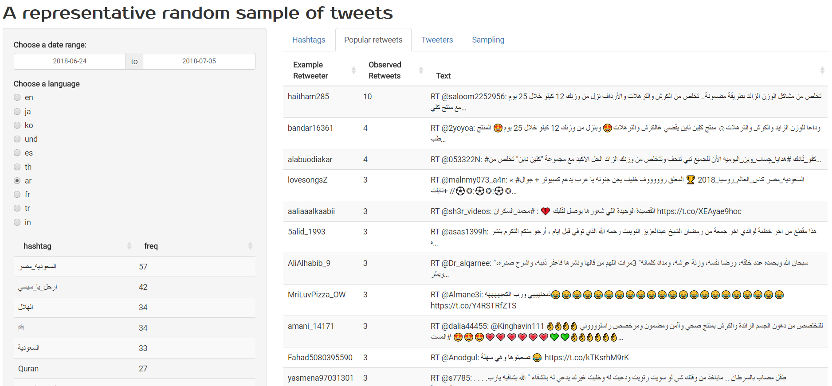832x386 pixels.
Task: Sort by Observed Retweets column arrows
Action: pyautogui.click(x=421, y=70)
